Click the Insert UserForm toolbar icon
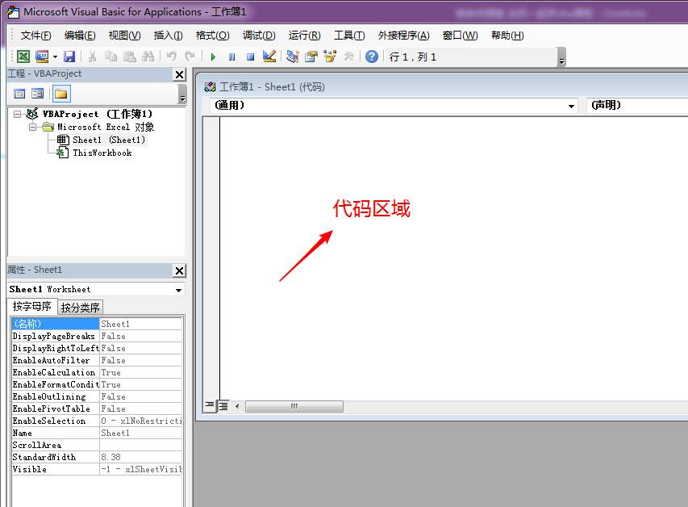Viewport: 688px width, 507px height. coord(42,57)
